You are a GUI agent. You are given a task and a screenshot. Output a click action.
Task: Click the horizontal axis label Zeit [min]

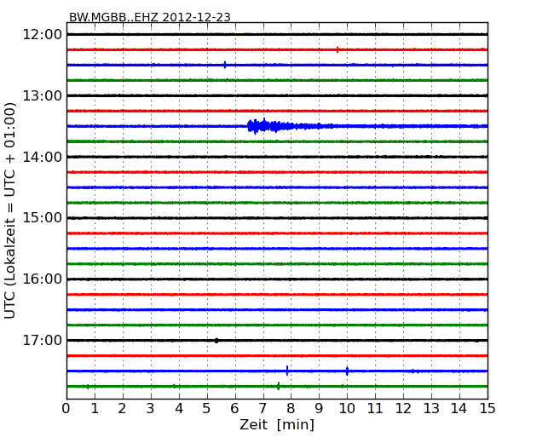[277, 424]
